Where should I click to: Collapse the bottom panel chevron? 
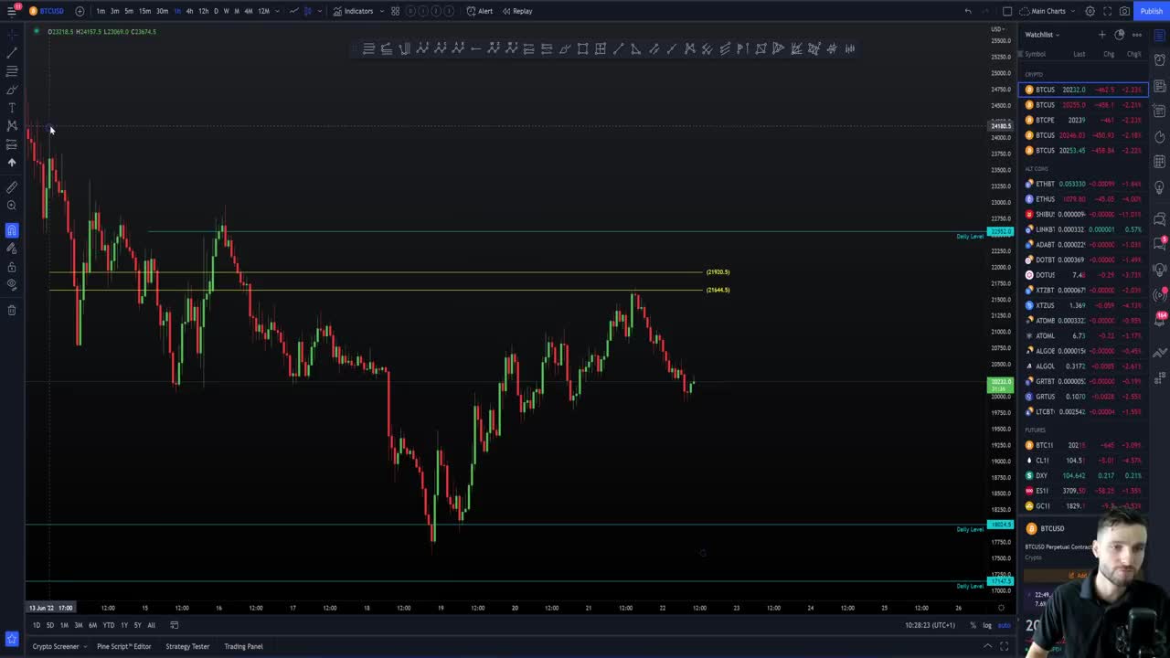(x=987, y=646)
